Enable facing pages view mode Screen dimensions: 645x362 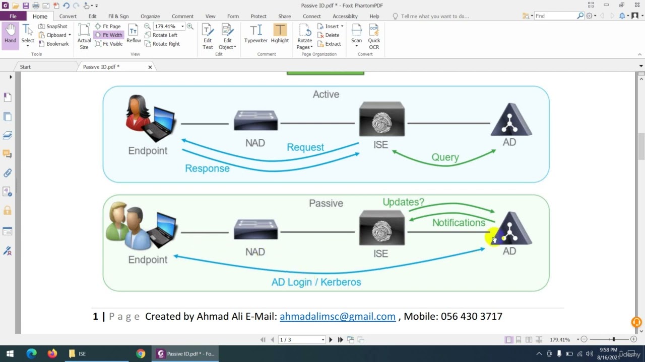(x=529, y=340)
